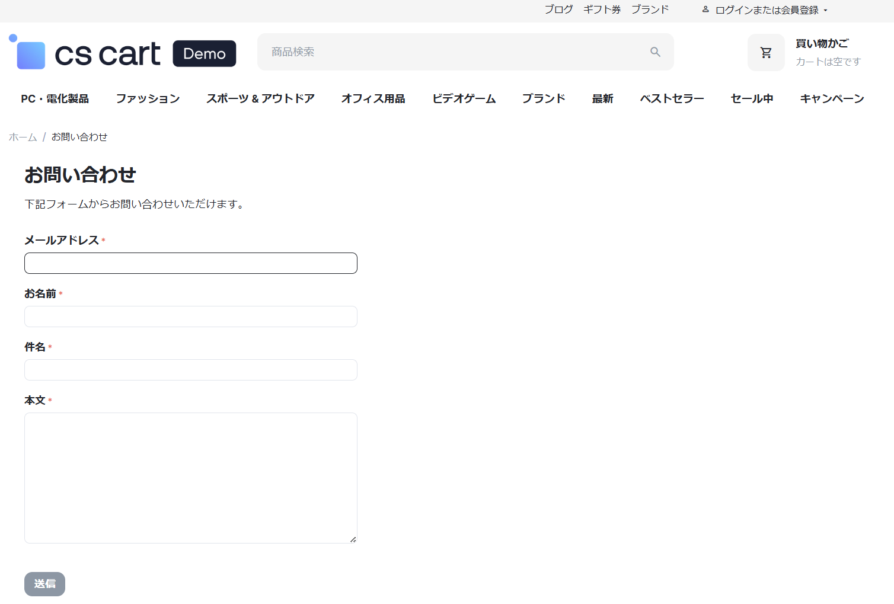Open the shopping cart icon
894x604 pixels.
tap(766, 53)
